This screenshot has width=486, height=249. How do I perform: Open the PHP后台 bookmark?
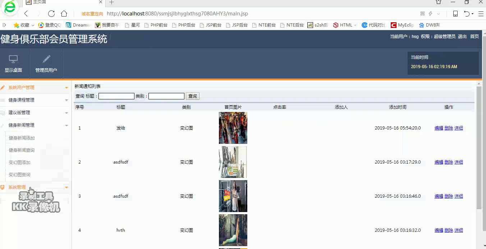coord(183,25)
